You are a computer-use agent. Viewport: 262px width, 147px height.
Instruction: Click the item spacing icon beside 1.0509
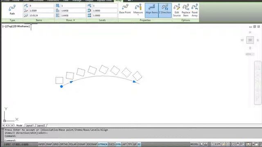click(x=26, y=11)
